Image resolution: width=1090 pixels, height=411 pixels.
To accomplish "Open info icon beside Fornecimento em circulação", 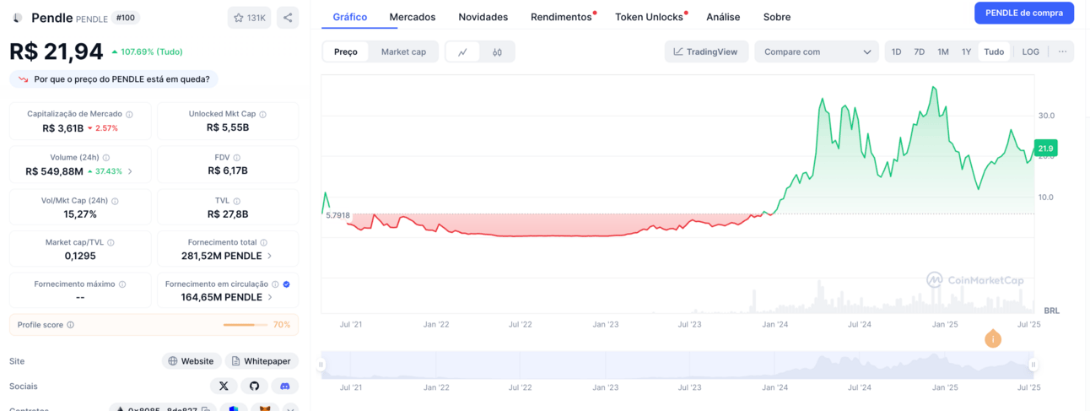I will pos(275,284).
